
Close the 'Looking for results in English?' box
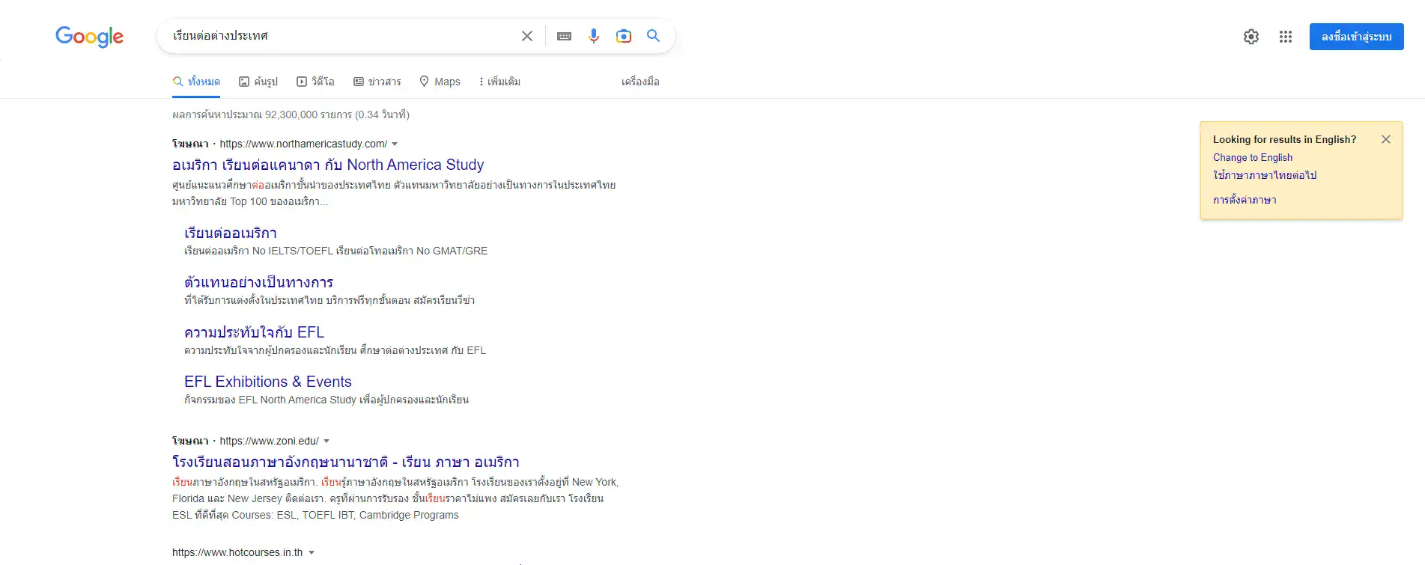1386,139
